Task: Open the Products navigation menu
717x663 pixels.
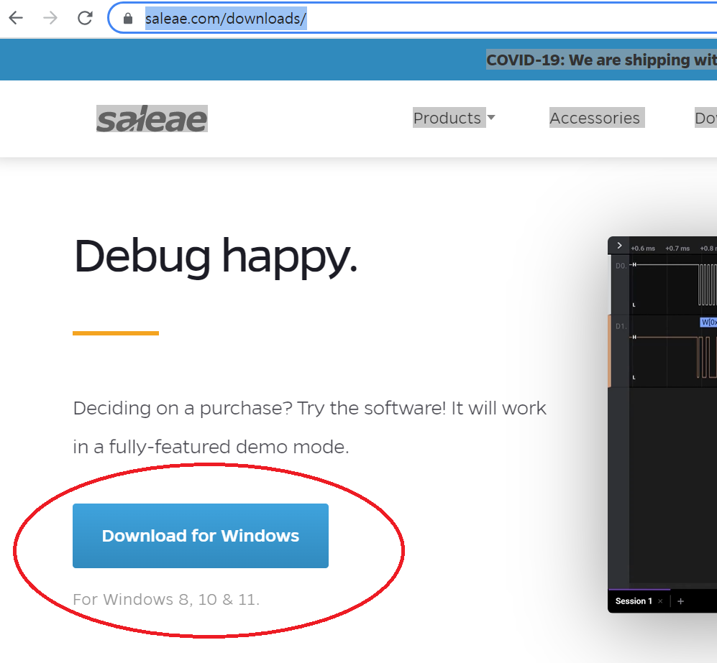Action: [447, 118]
